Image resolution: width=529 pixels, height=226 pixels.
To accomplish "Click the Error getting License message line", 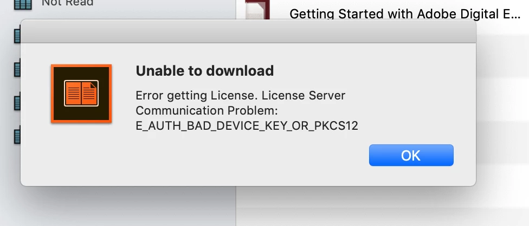I will (240, 96).
